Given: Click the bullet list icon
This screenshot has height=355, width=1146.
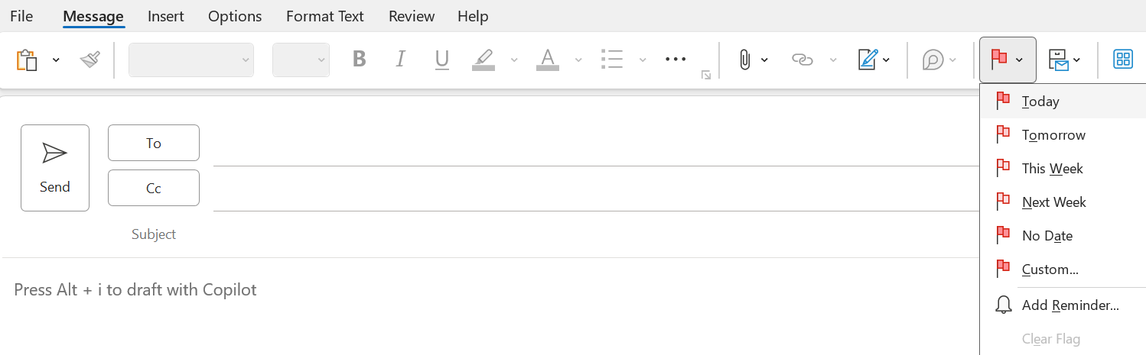Looking at the screenshot, I should 612,60.
